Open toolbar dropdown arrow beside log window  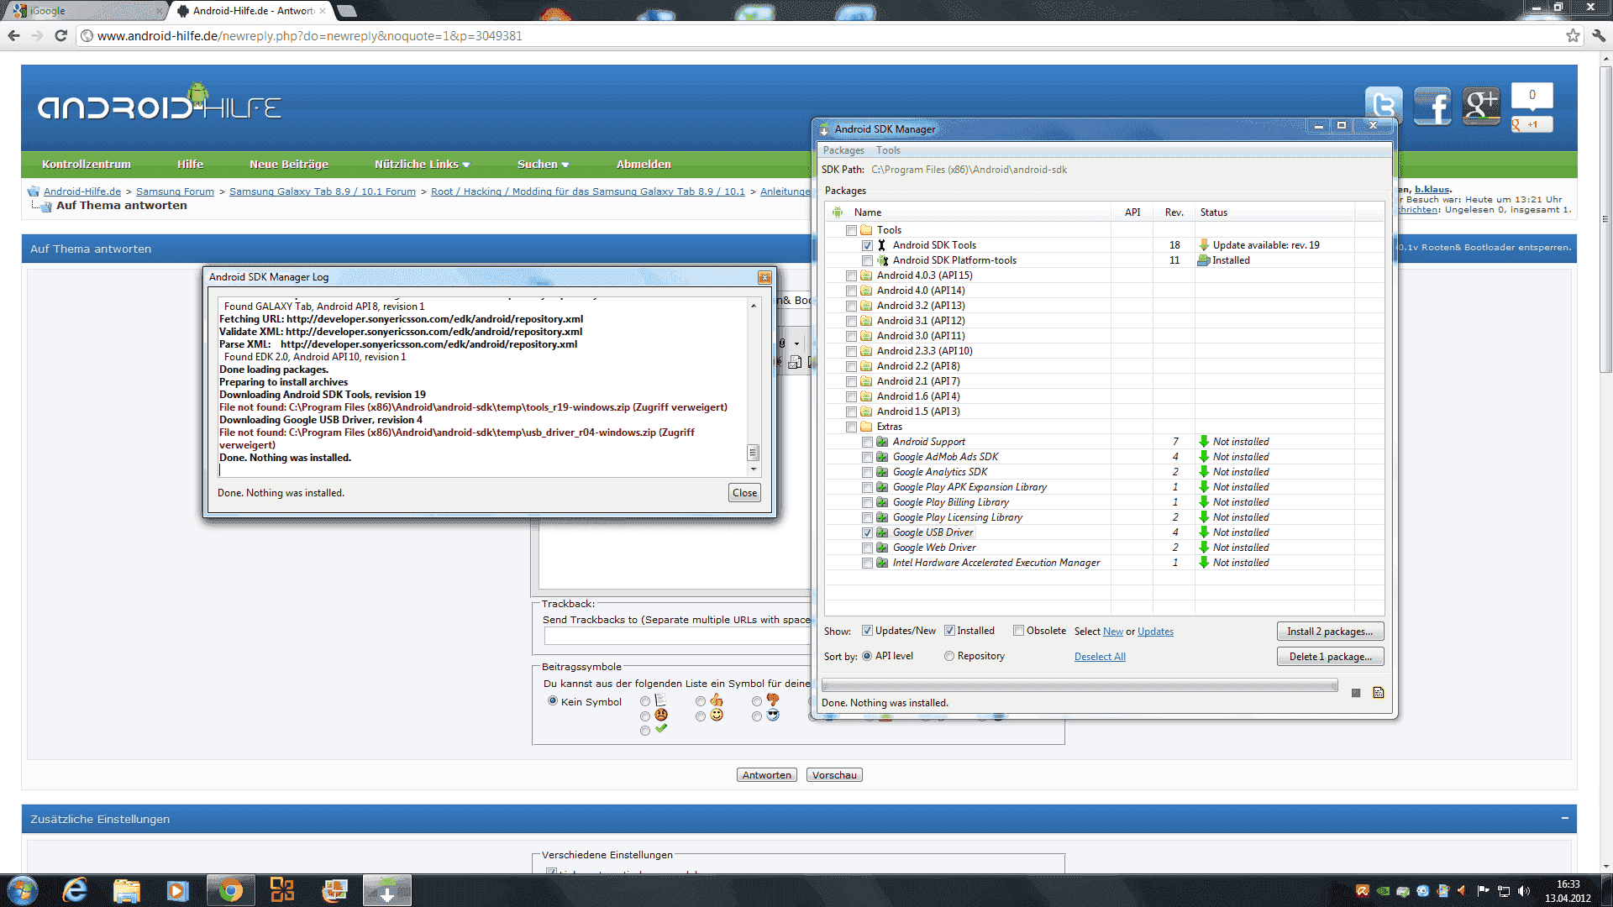click(x=796, y=343)
